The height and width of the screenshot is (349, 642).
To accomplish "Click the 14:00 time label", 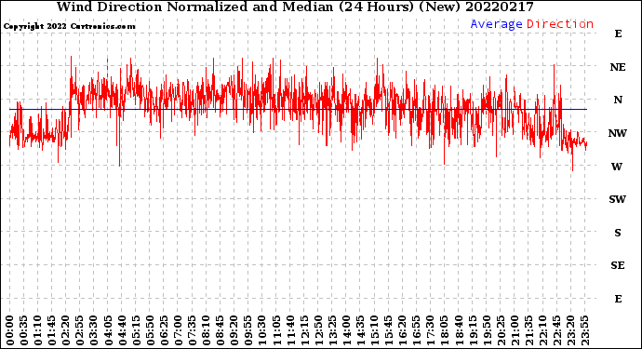I will pos(346,331).
